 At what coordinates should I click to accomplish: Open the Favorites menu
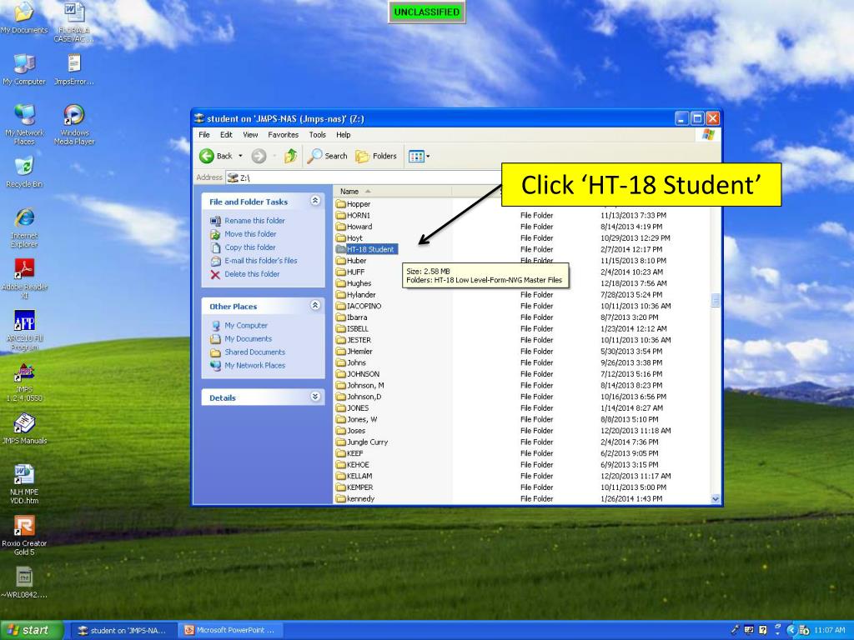tap(284, 134)
